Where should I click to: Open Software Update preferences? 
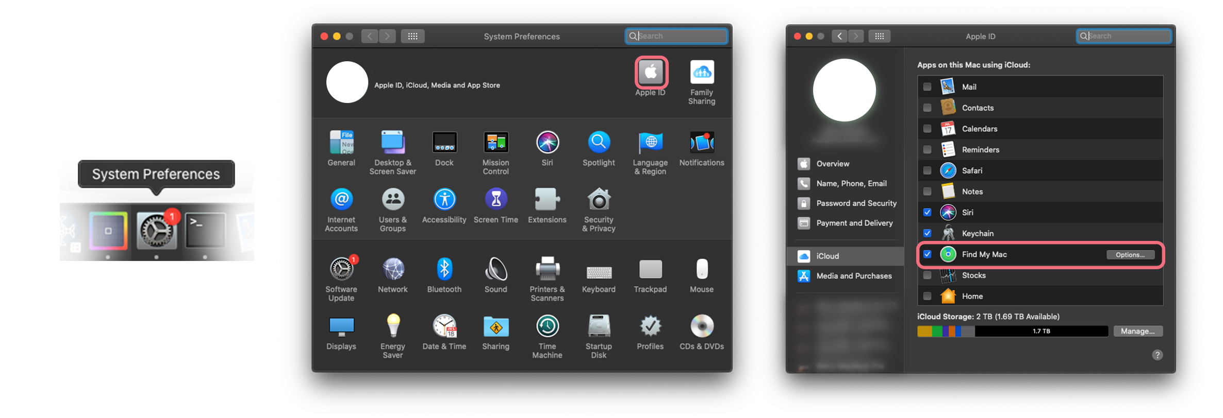(x=341, y=269)
